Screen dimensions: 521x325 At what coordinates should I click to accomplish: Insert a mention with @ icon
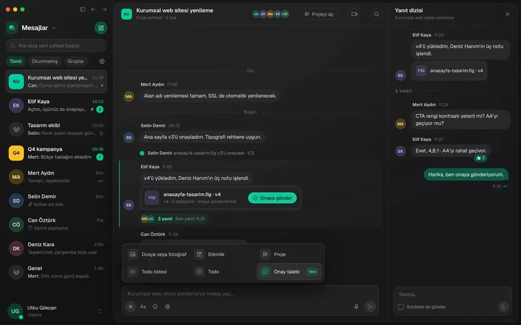click(x=168, y=306)
